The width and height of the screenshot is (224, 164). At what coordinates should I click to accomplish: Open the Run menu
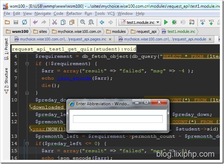point(88,13)
